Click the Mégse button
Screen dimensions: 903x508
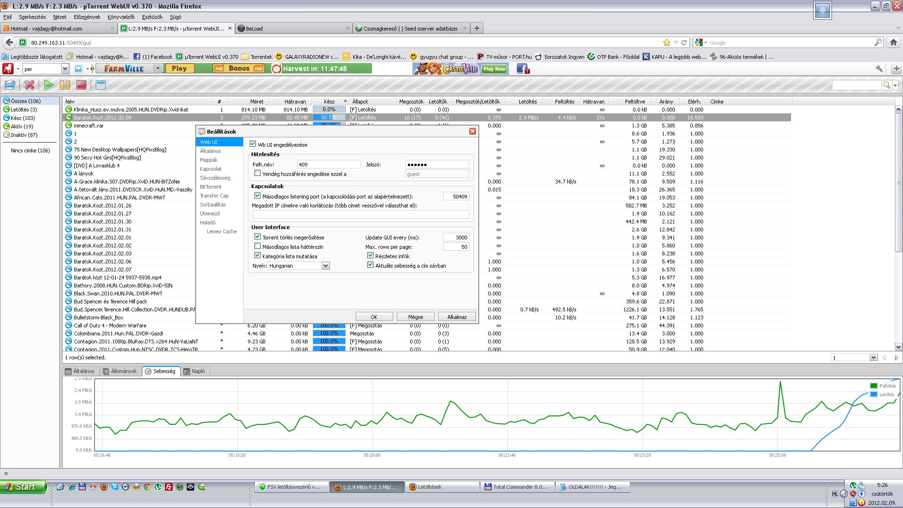[415, 317]
